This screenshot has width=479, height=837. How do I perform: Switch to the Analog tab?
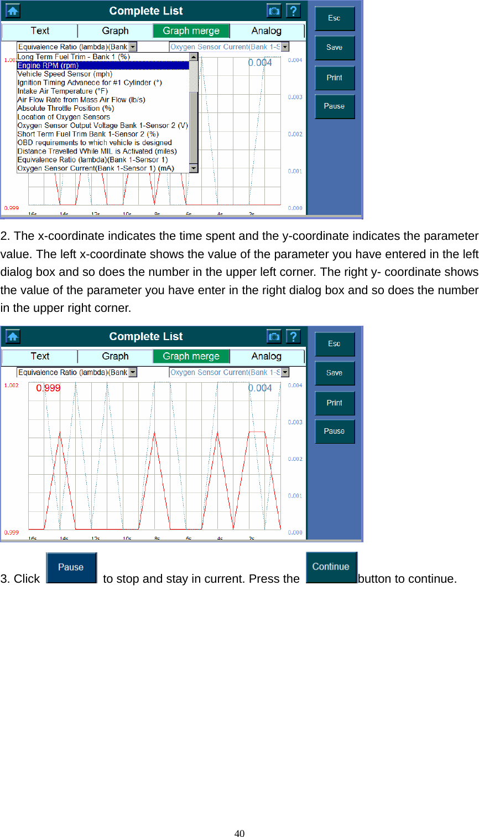[x=267, y=30]
